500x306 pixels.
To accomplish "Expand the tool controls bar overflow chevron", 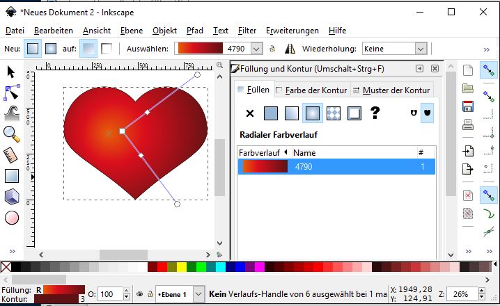I will point(486,49).
